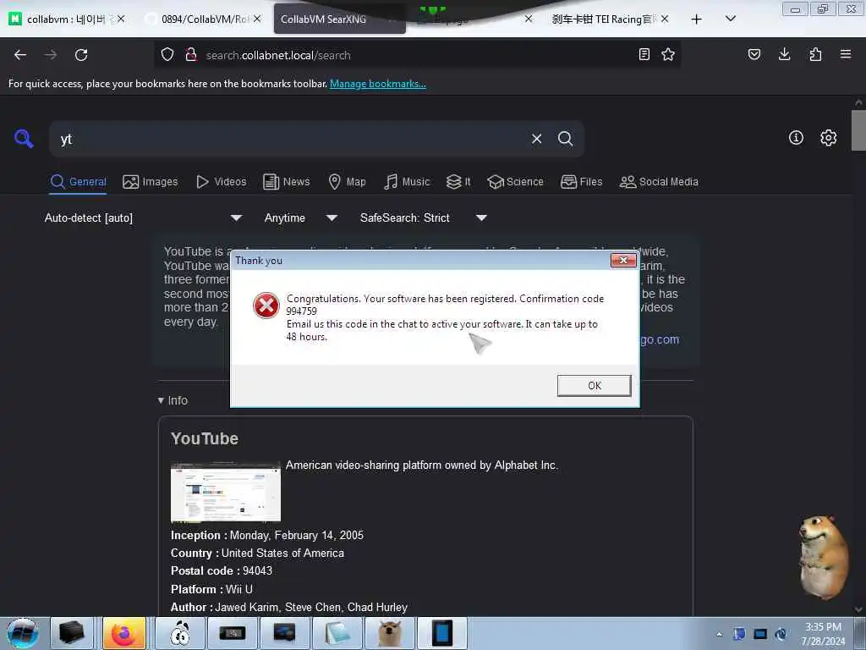The height and width of the screenshot is (650, 866).
Task: Switch to the 0894/CollabVM tab
Action: (204, 19)
